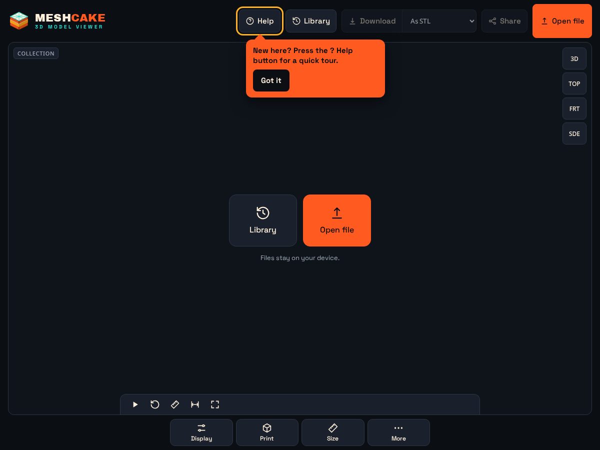Open the Library card in the center
Image resolution: width=600 pixels, height=450 pixels.
(263, 220)
